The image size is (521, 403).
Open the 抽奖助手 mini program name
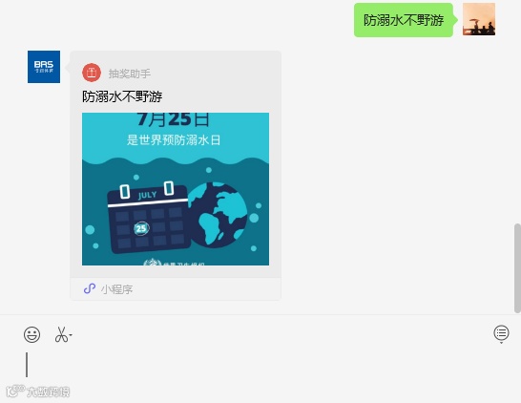[x=130, y=74]
